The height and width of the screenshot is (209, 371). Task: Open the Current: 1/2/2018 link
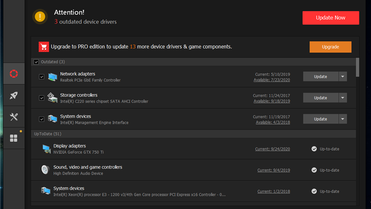click(x=274, y=191)
